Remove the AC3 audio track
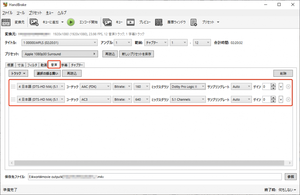 pyautogui.click(x=288, y=99)
